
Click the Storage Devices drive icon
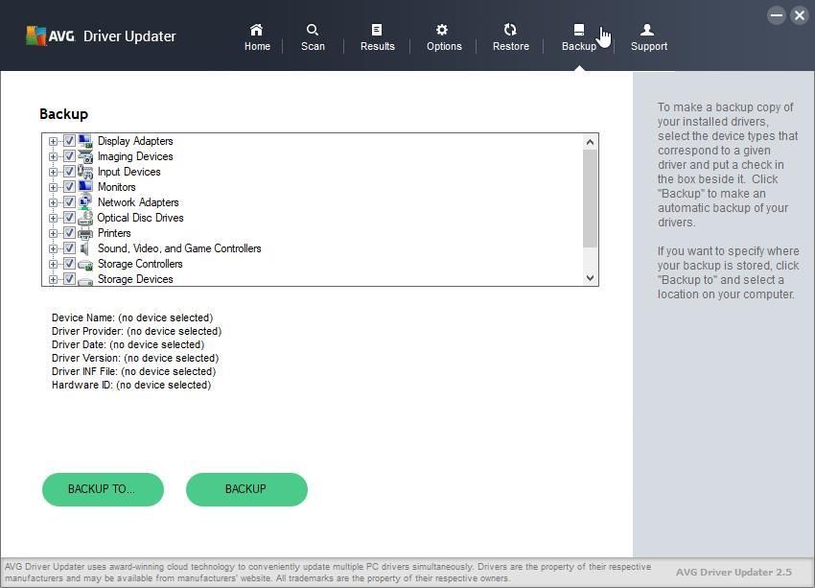[85, 280]
